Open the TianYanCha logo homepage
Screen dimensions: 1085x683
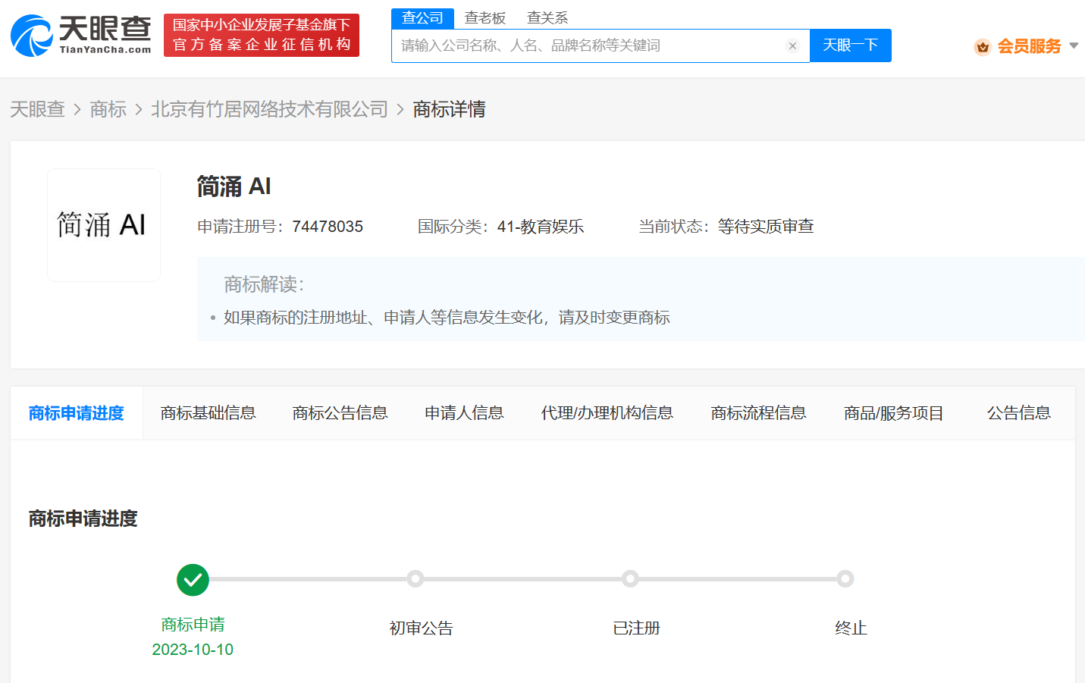click(x=81, y=35)
